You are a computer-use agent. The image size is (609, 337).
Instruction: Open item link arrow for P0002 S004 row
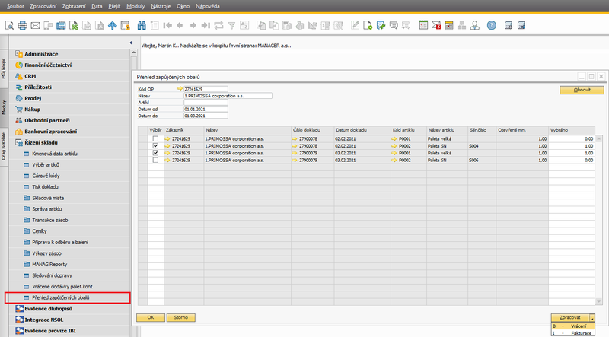(x=394, y=146)
